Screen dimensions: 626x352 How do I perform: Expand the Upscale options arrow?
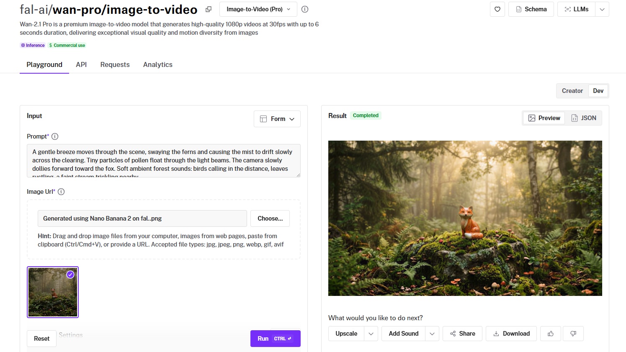pos(371,334)
